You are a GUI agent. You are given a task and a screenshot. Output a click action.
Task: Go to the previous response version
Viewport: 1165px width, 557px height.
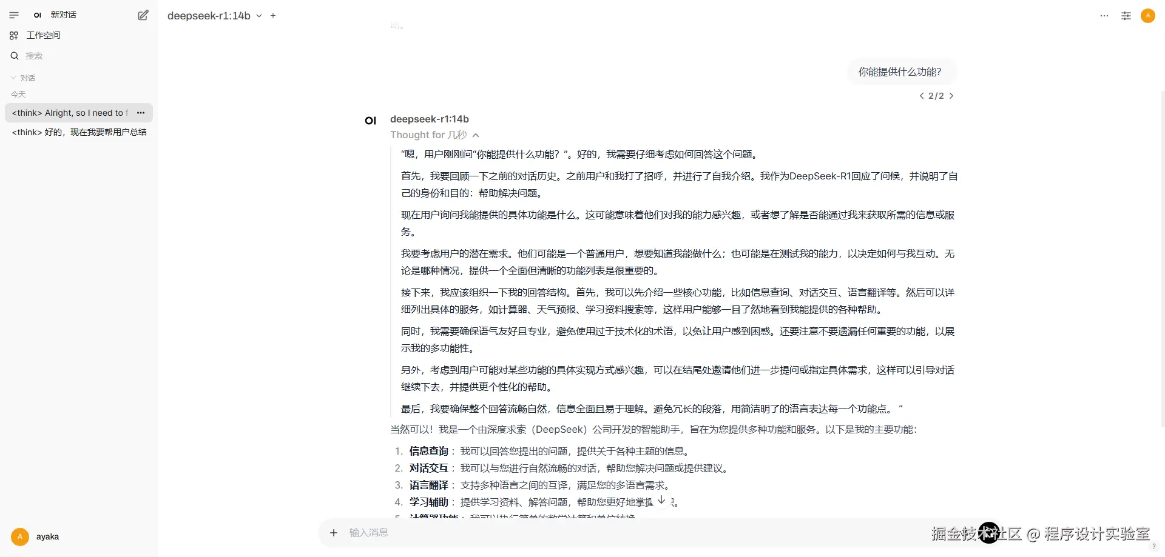(x=922, y=96)
